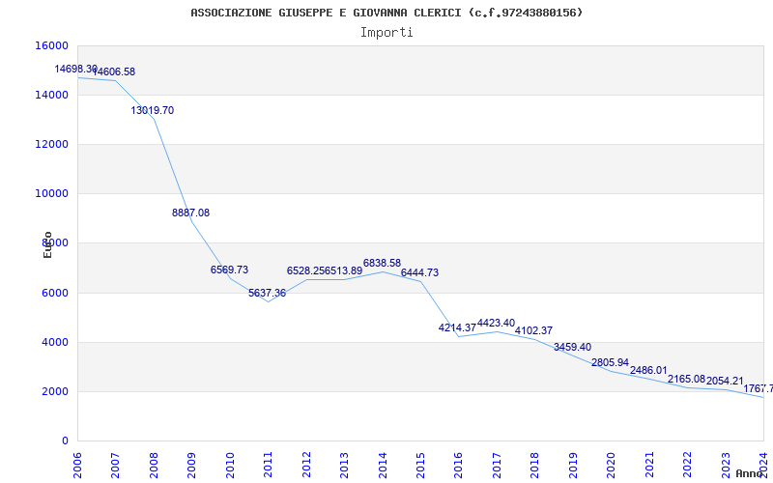Screen dimensions: 773x483
Task: Select the y-axis tick 4000
Action: tap(55, 343)
